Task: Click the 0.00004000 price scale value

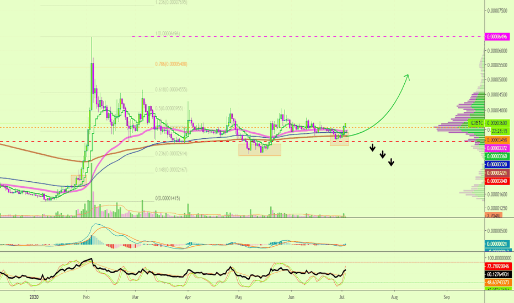Action: tap(497, 110)
